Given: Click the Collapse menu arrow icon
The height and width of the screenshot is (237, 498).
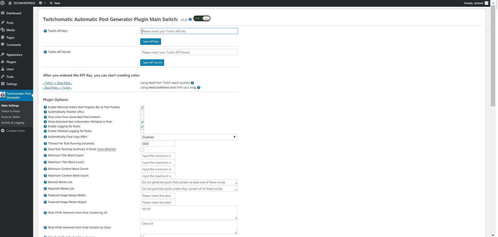Looking at the screenshot, I should 3,131.
